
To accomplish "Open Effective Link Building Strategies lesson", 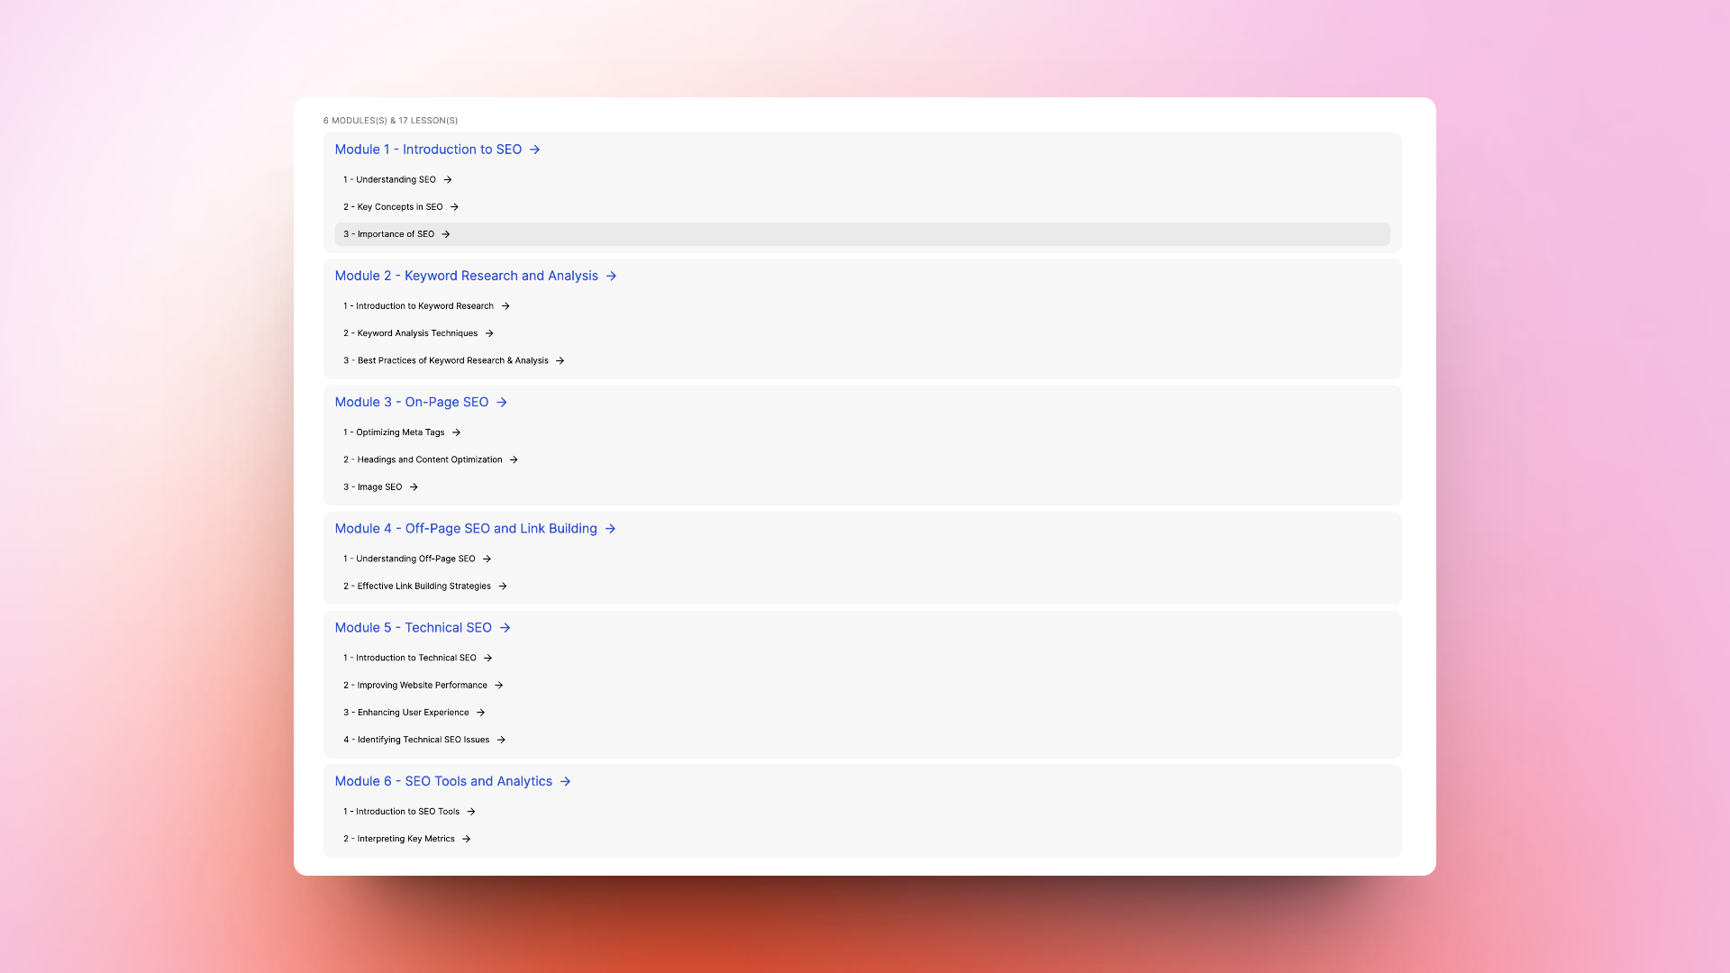I will (417, 586).
